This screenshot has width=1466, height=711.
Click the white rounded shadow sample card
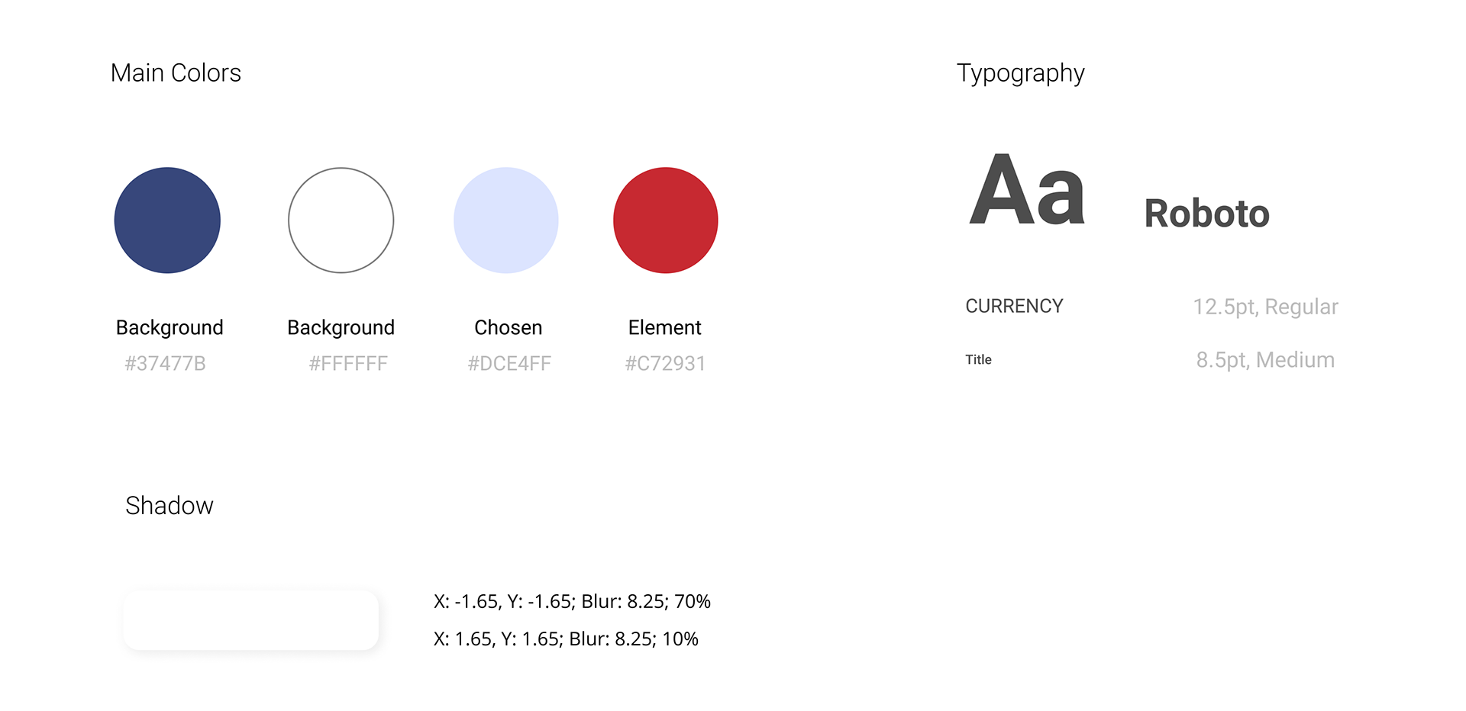click(251, 620)
